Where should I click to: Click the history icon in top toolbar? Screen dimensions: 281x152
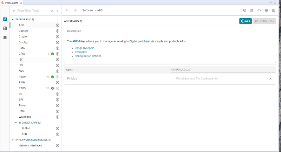(244, 11)
